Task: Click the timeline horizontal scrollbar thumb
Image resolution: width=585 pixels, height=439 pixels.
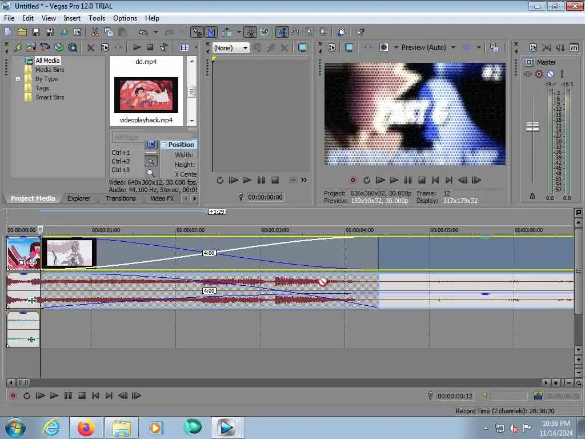Action: pyautogui.click(x=23, y=382)
